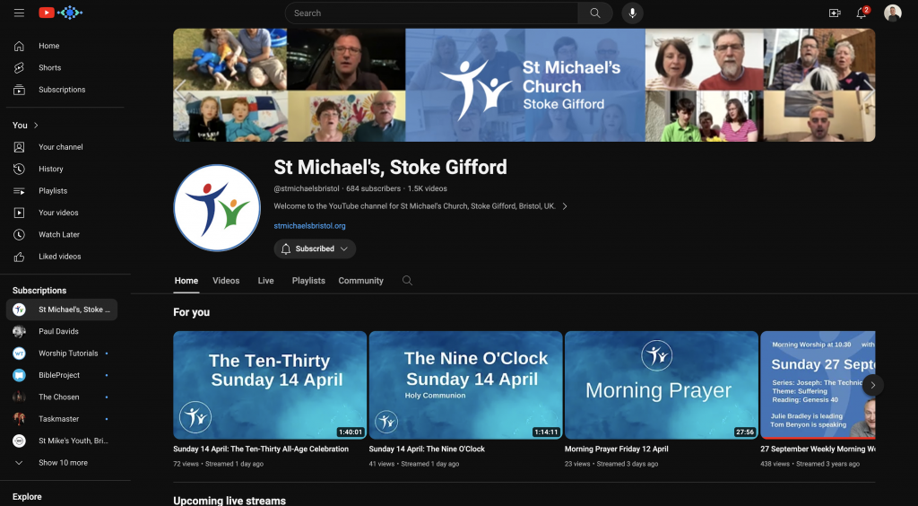The image size is (918, 506).
Task: Switch to the Playlists tab
Action: click(308, 281)
